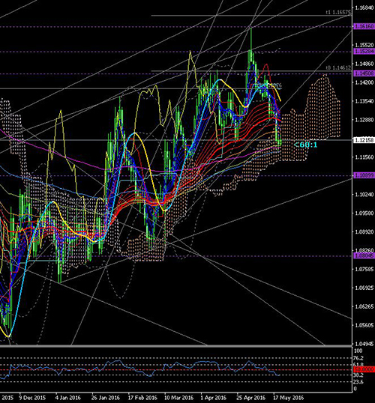Click the 1.10899 purple price level label
The height and width of the screenshot is (403, 375).
(x=364, y=175)
